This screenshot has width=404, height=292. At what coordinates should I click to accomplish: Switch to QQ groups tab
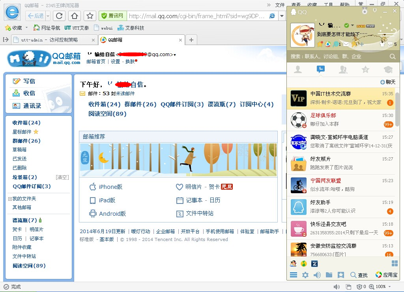tap(343, 70)
